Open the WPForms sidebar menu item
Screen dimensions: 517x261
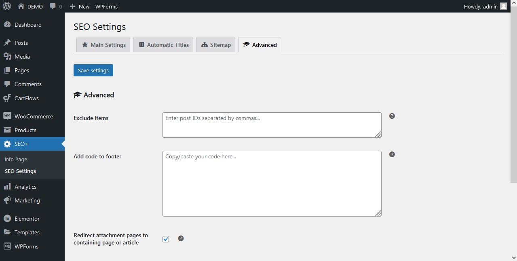pos(32,246)
